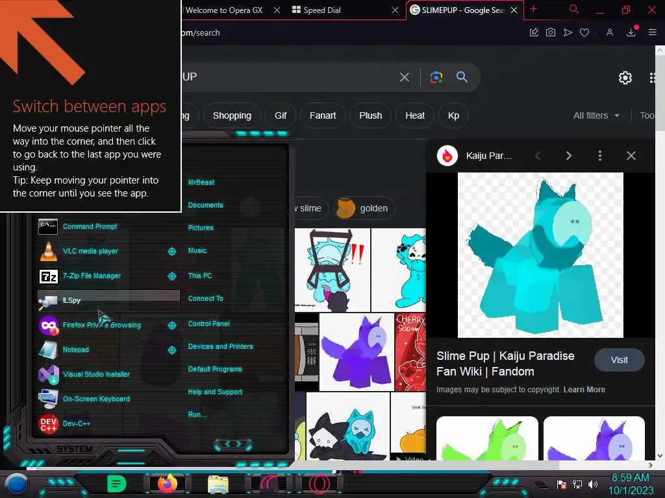Open purple Slime Pup image thumbnail

pyautogui.click(x=357, y=352)
